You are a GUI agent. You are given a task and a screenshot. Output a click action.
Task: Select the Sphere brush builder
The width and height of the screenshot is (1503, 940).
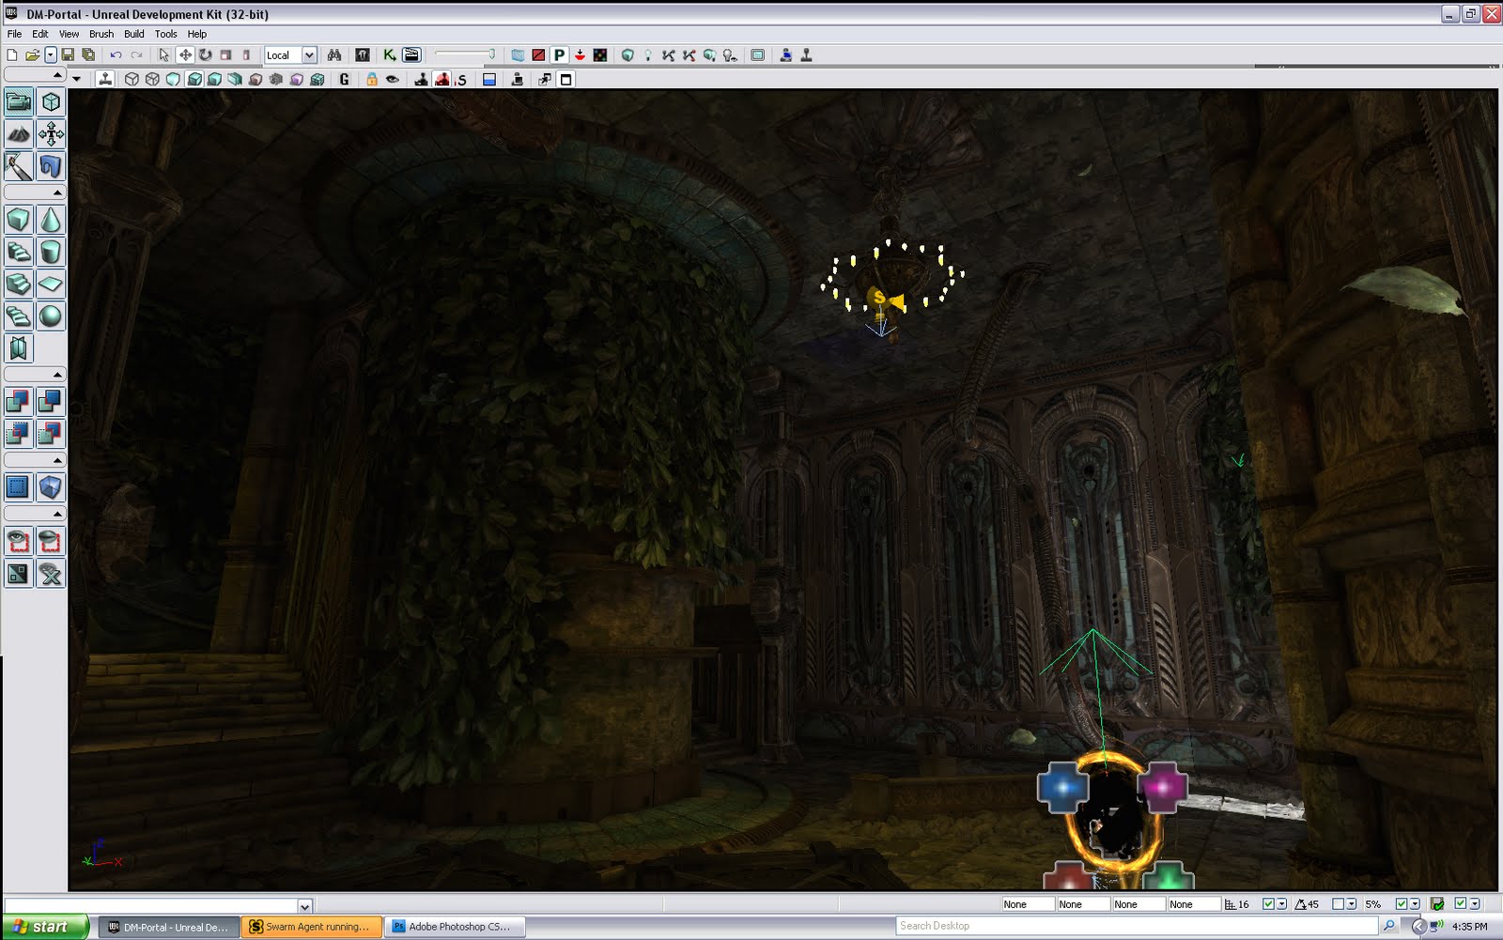(51, 316)
